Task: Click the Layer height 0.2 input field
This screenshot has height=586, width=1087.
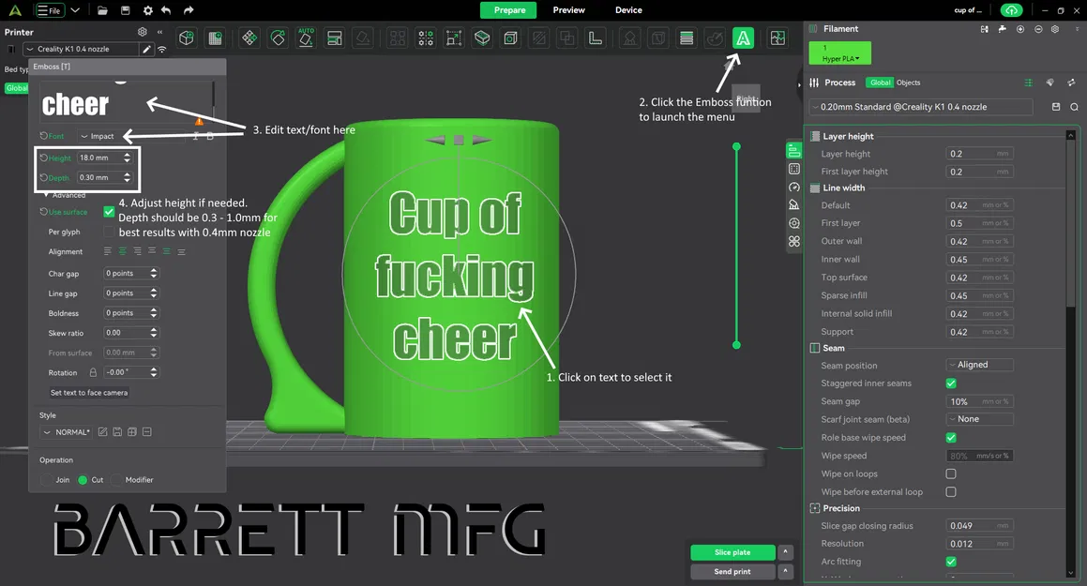Action: [979, 153]
